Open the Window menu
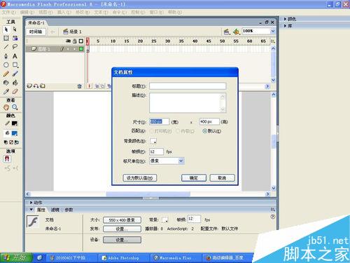The image size is (350, 263). pyautogui.click(x=156, y=12)
